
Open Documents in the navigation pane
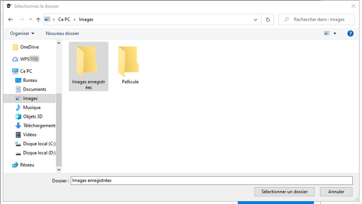(x=34, y=89)
